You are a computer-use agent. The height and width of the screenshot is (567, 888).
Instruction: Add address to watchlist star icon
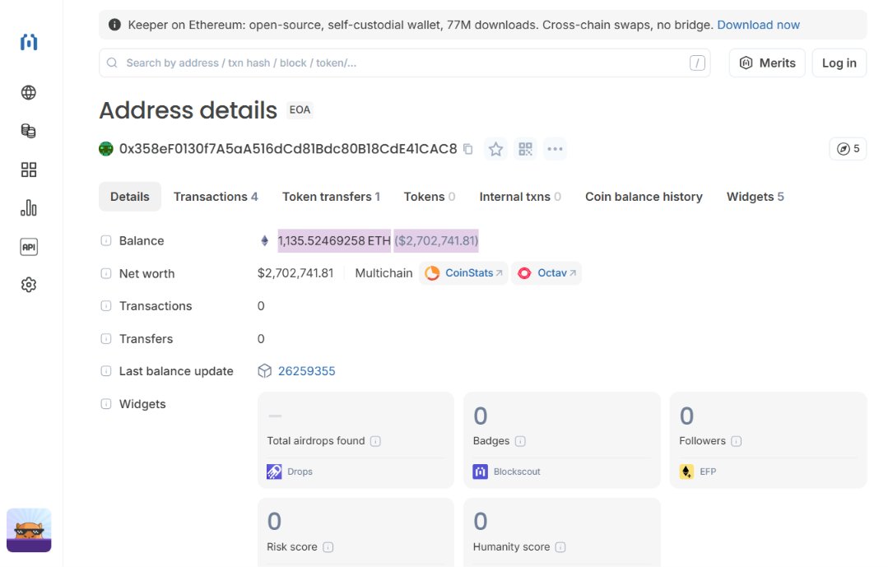pyautogui.click(x=495, y=149)
